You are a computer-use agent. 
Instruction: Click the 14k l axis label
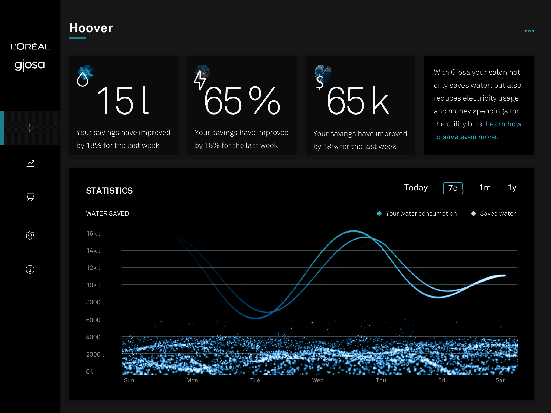click(x=93, y=251)
